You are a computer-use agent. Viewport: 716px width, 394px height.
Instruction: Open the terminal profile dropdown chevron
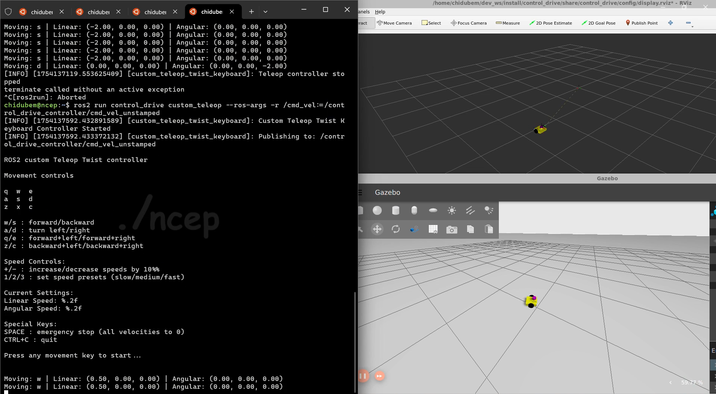click(265, 12)
